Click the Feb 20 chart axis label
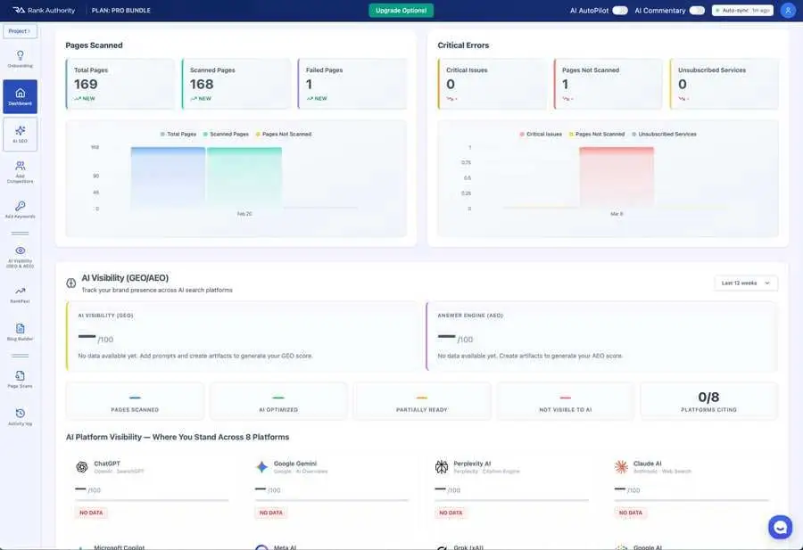 click(x=244, y=214)
